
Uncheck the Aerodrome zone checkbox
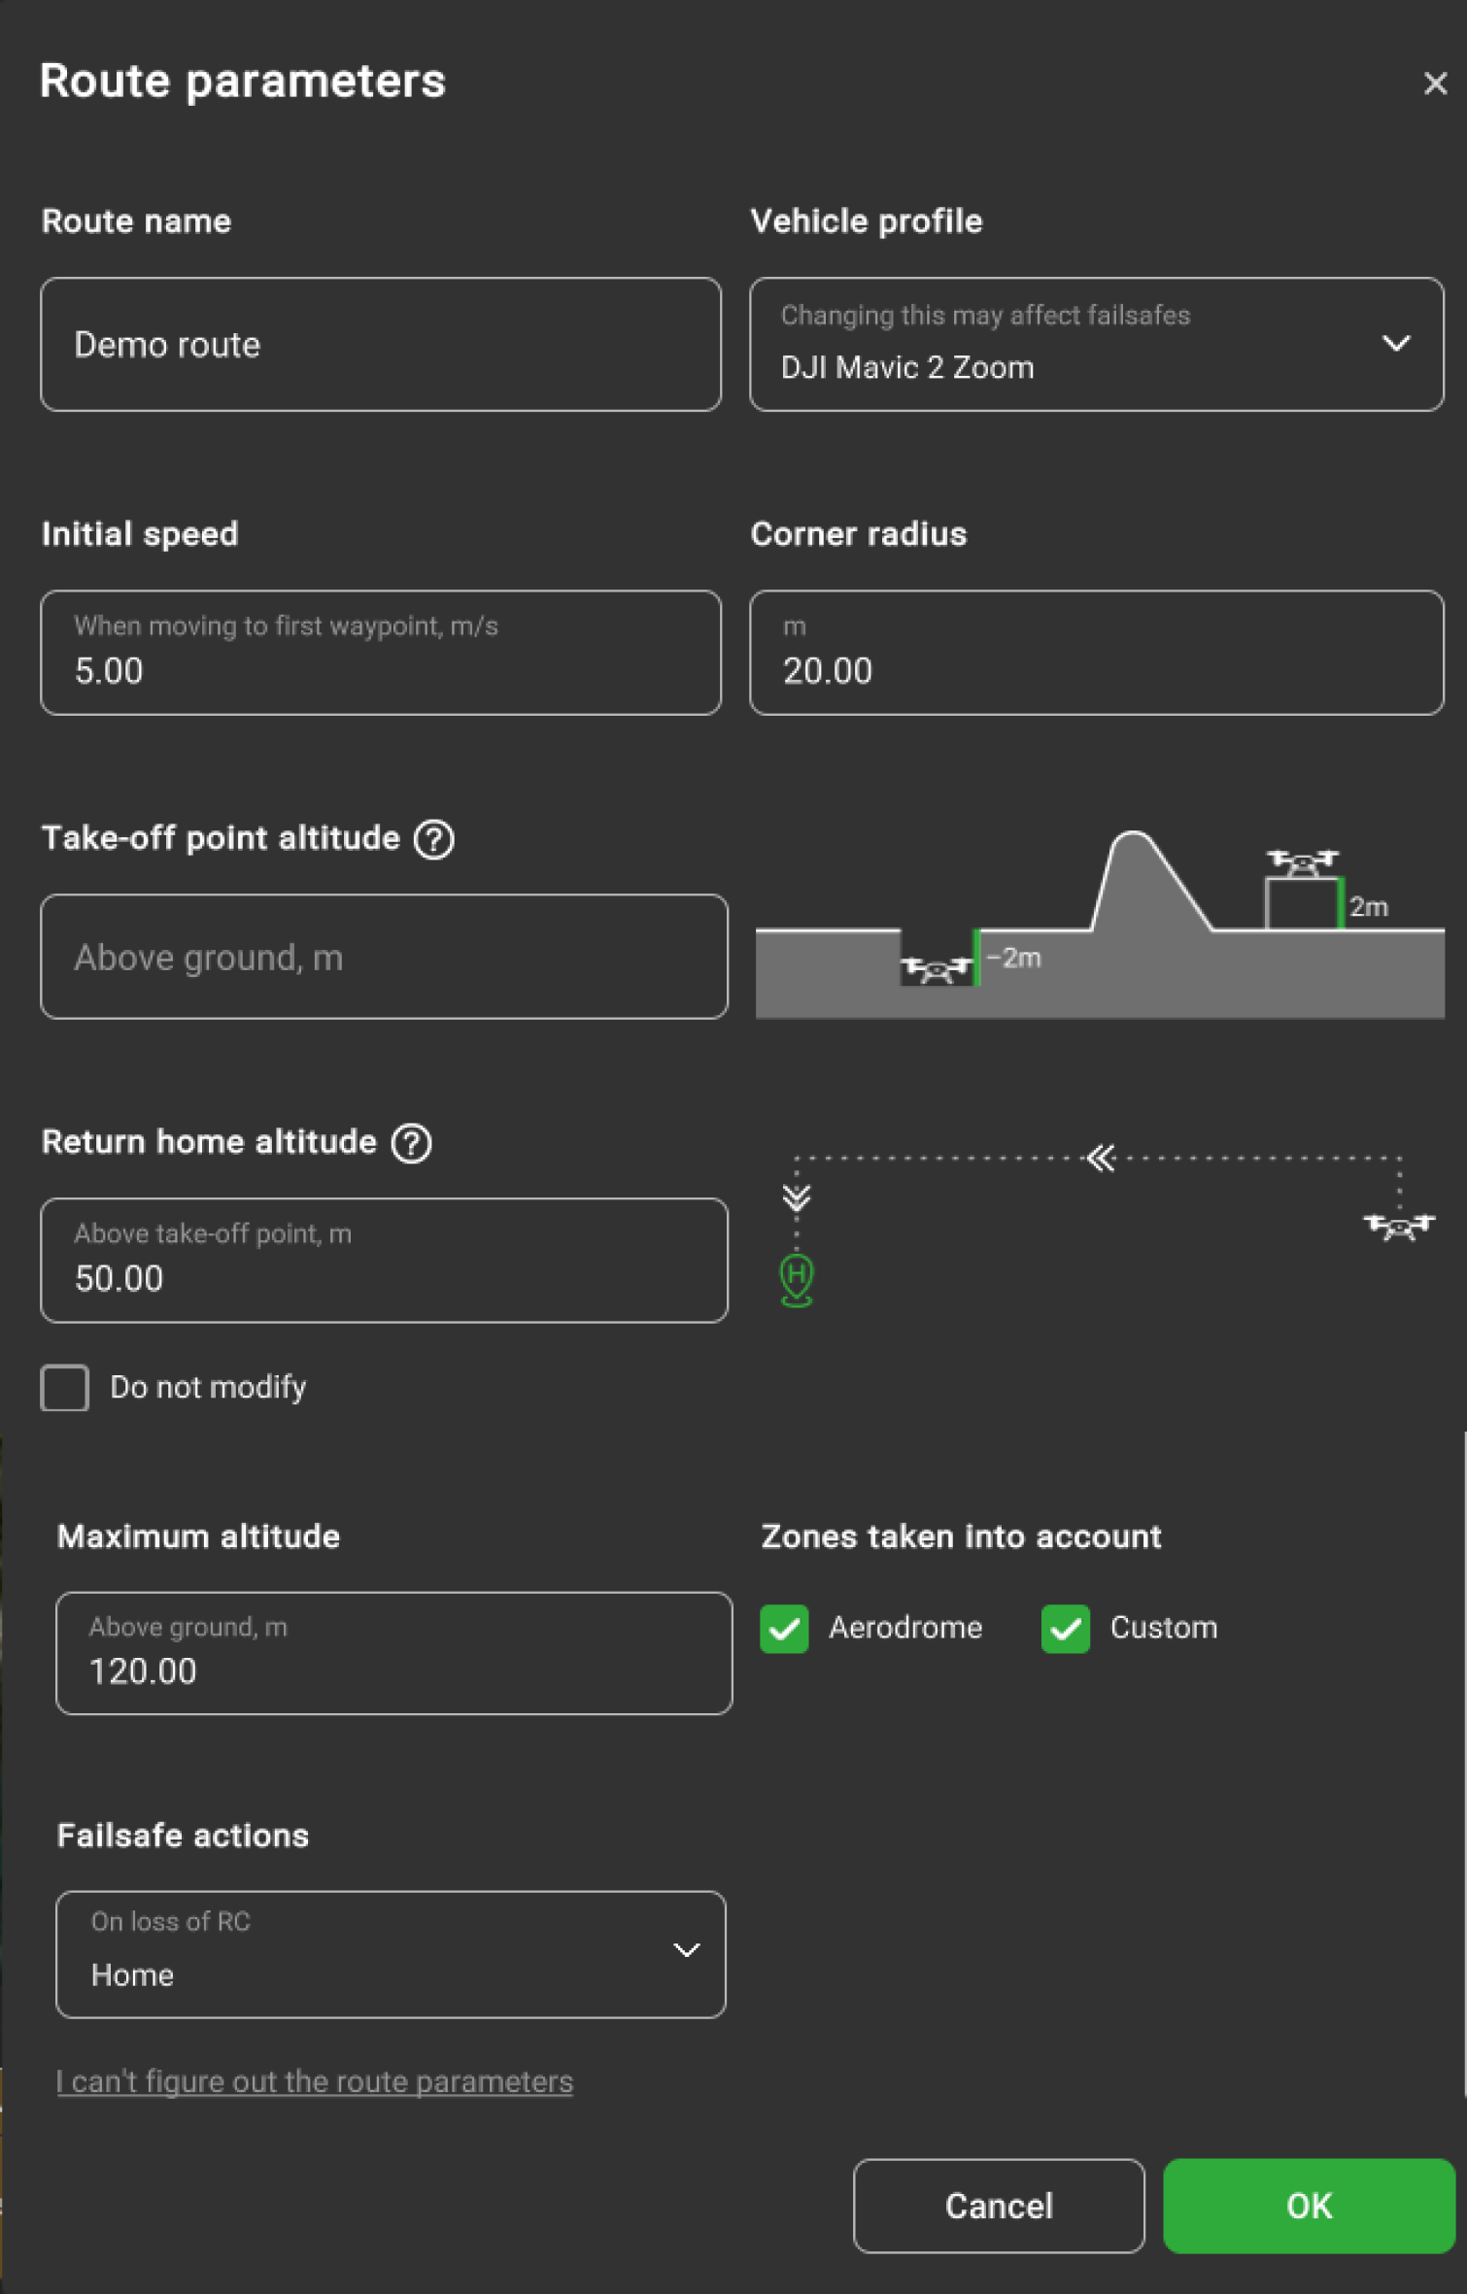tap(784, 1628)
